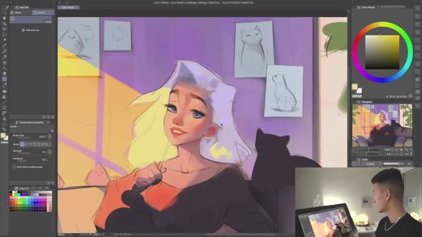Screen dimensions: 422x237
Task: Open the CSP-FINAL canvas tab
Action: pyautogui.click(x=69, y=7)
